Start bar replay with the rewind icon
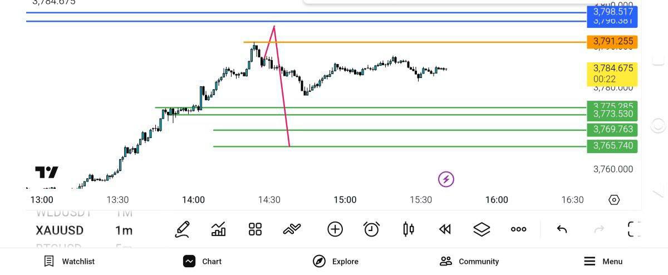This screenshot has height=275, width=668. click(445, 229)
